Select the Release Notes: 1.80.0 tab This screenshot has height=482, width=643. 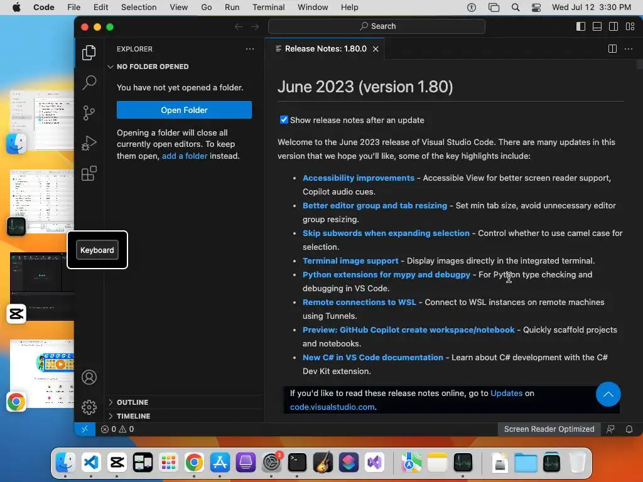point(325,49)
